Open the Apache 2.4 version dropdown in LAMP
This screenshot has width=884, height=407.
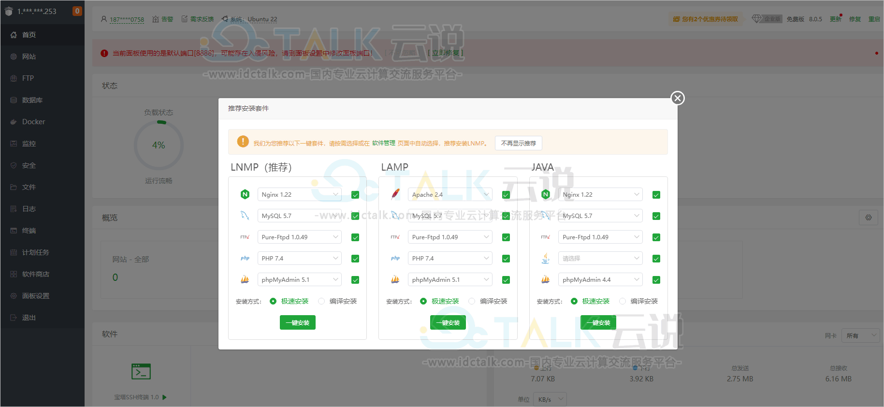pyautogui.click(x=450, y=194)
